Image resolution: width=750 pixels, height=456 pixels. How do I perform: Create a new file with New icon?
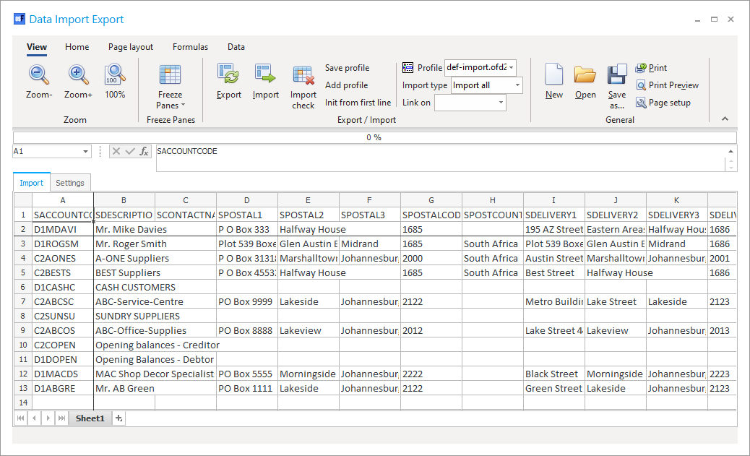(554, 75)
